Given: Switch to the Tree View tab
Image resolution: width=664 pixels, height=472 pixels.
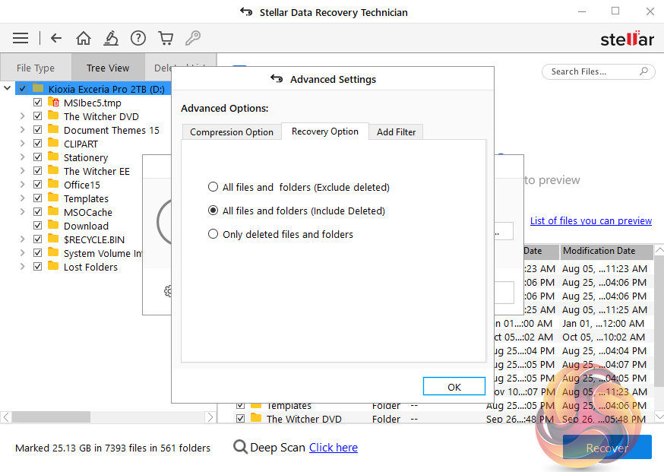Looking at the screenshot, I should 108,68.
